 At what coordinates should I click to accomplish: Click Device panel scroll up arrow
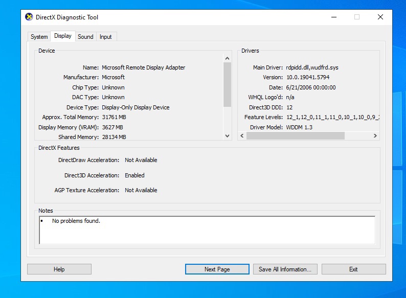(x=228, y=58)
